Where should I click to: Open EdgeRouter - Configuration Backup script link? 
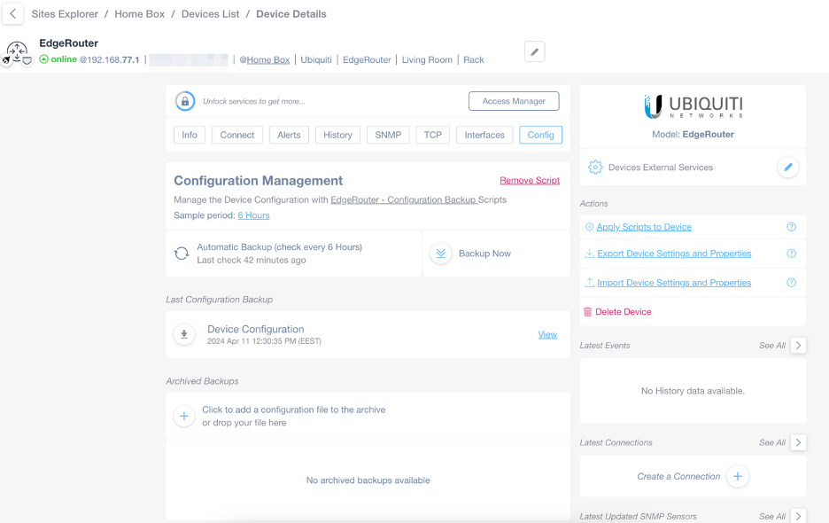coord(404,200)
